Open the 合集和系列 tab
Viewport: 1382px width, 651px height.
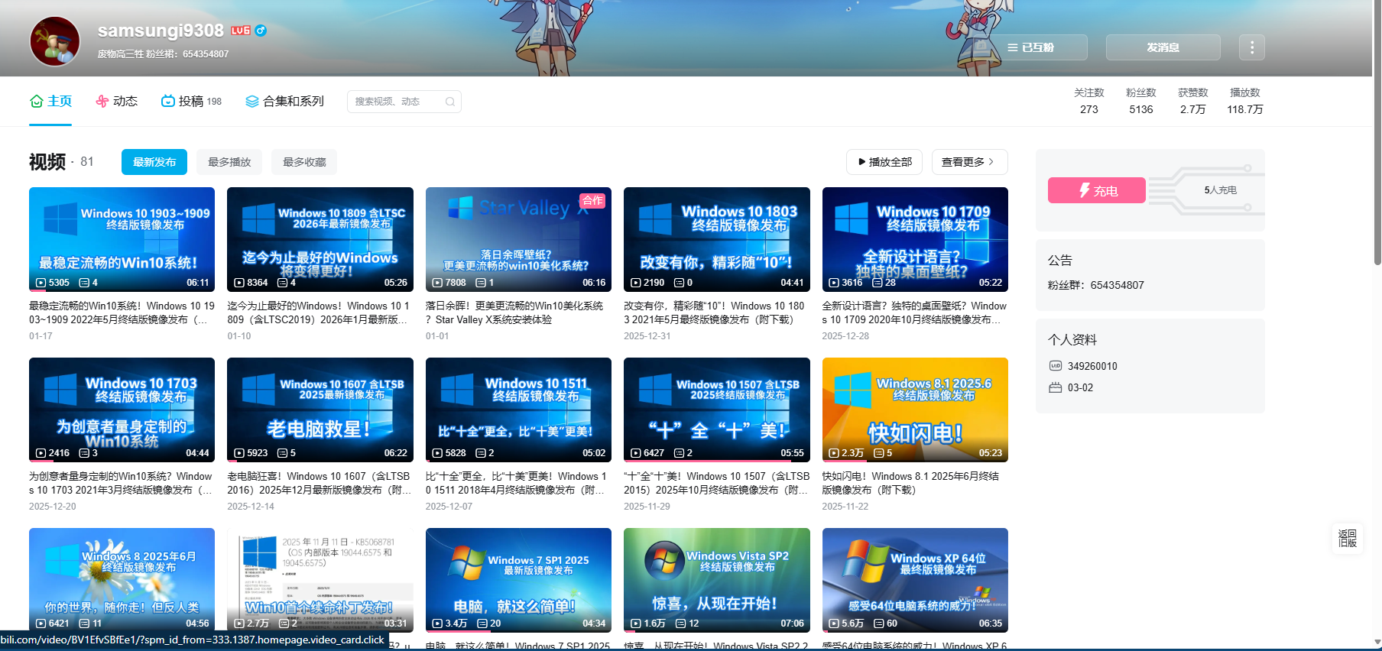click(284, 101)
